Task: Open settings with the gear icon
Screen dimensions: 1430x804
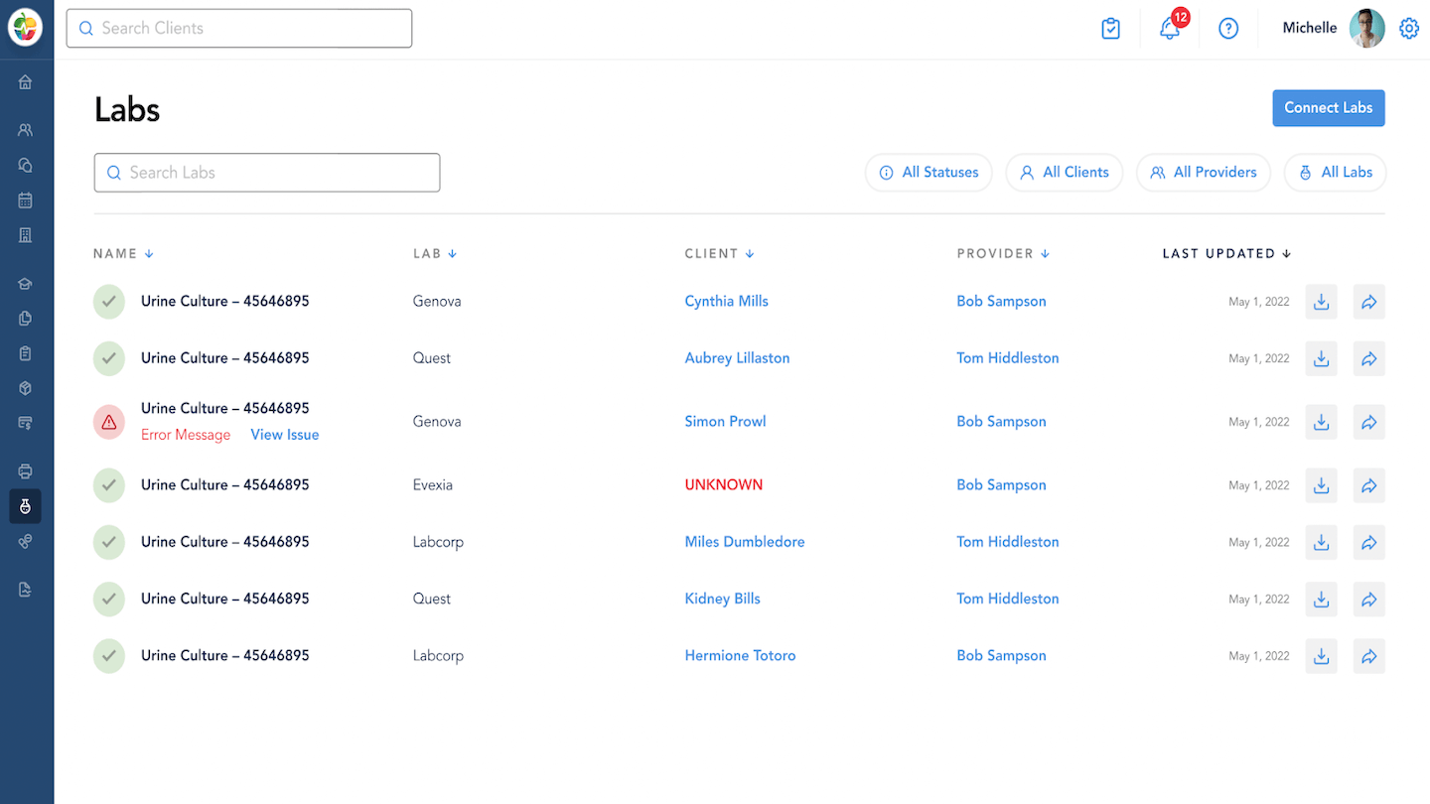Action: (x=1408, y=29)
